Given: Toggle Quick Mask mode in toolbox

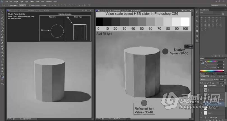Looking at the screenshot, I should point(2,80).
